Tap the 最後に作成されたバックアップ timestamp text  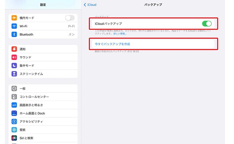click(117, 51)
